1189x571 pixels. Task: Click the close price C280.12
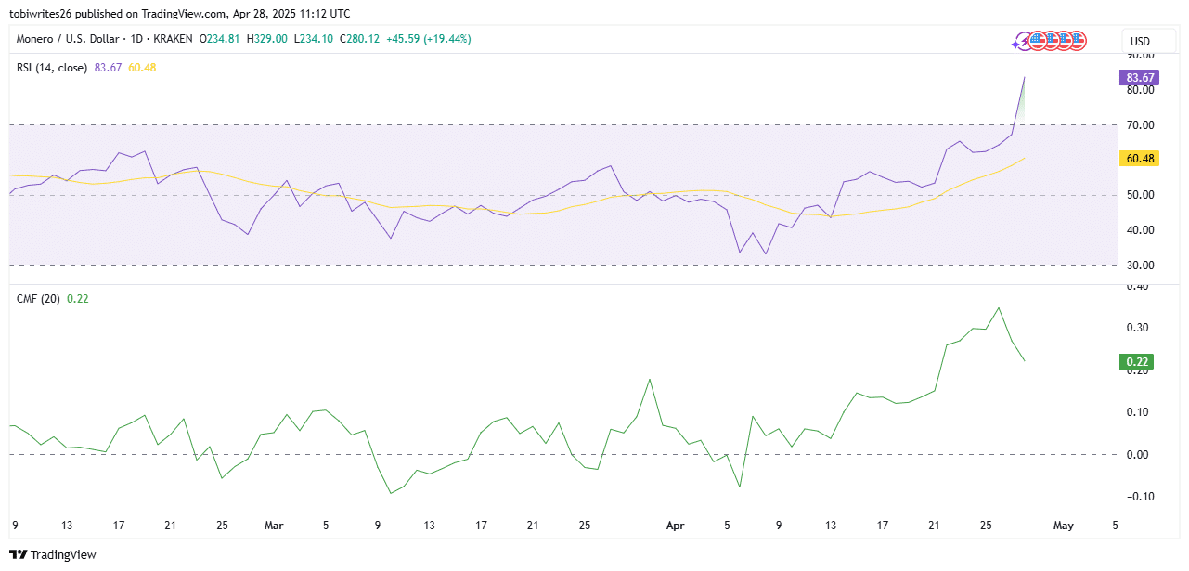click(x=359, y=39)
